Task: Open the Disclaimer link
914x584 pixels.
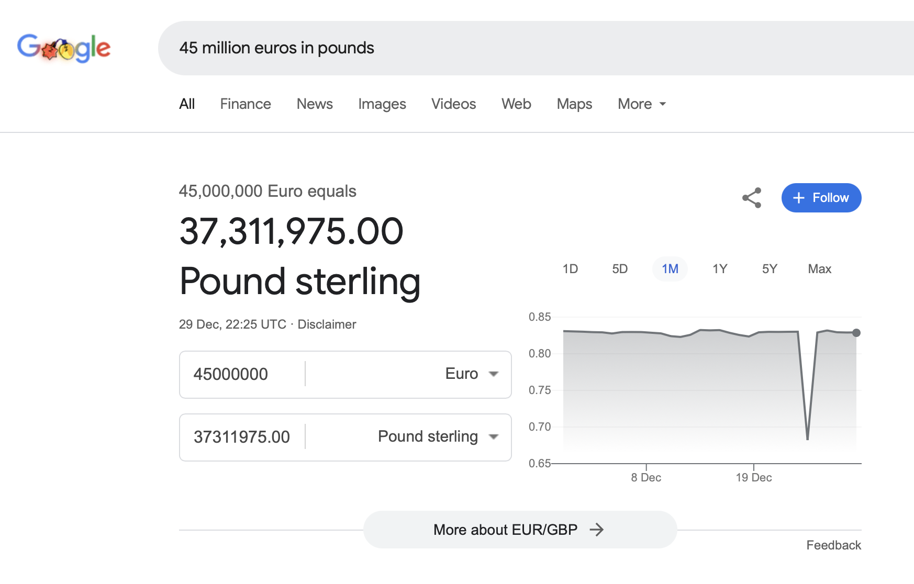Action: click(x=327, y=324)
